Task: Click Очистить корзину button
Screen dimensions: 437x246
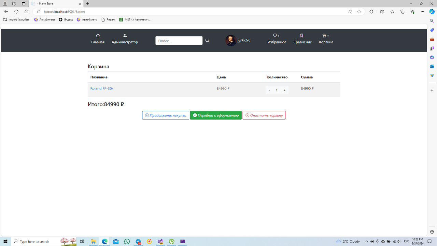Action: (x=264, y=115)
